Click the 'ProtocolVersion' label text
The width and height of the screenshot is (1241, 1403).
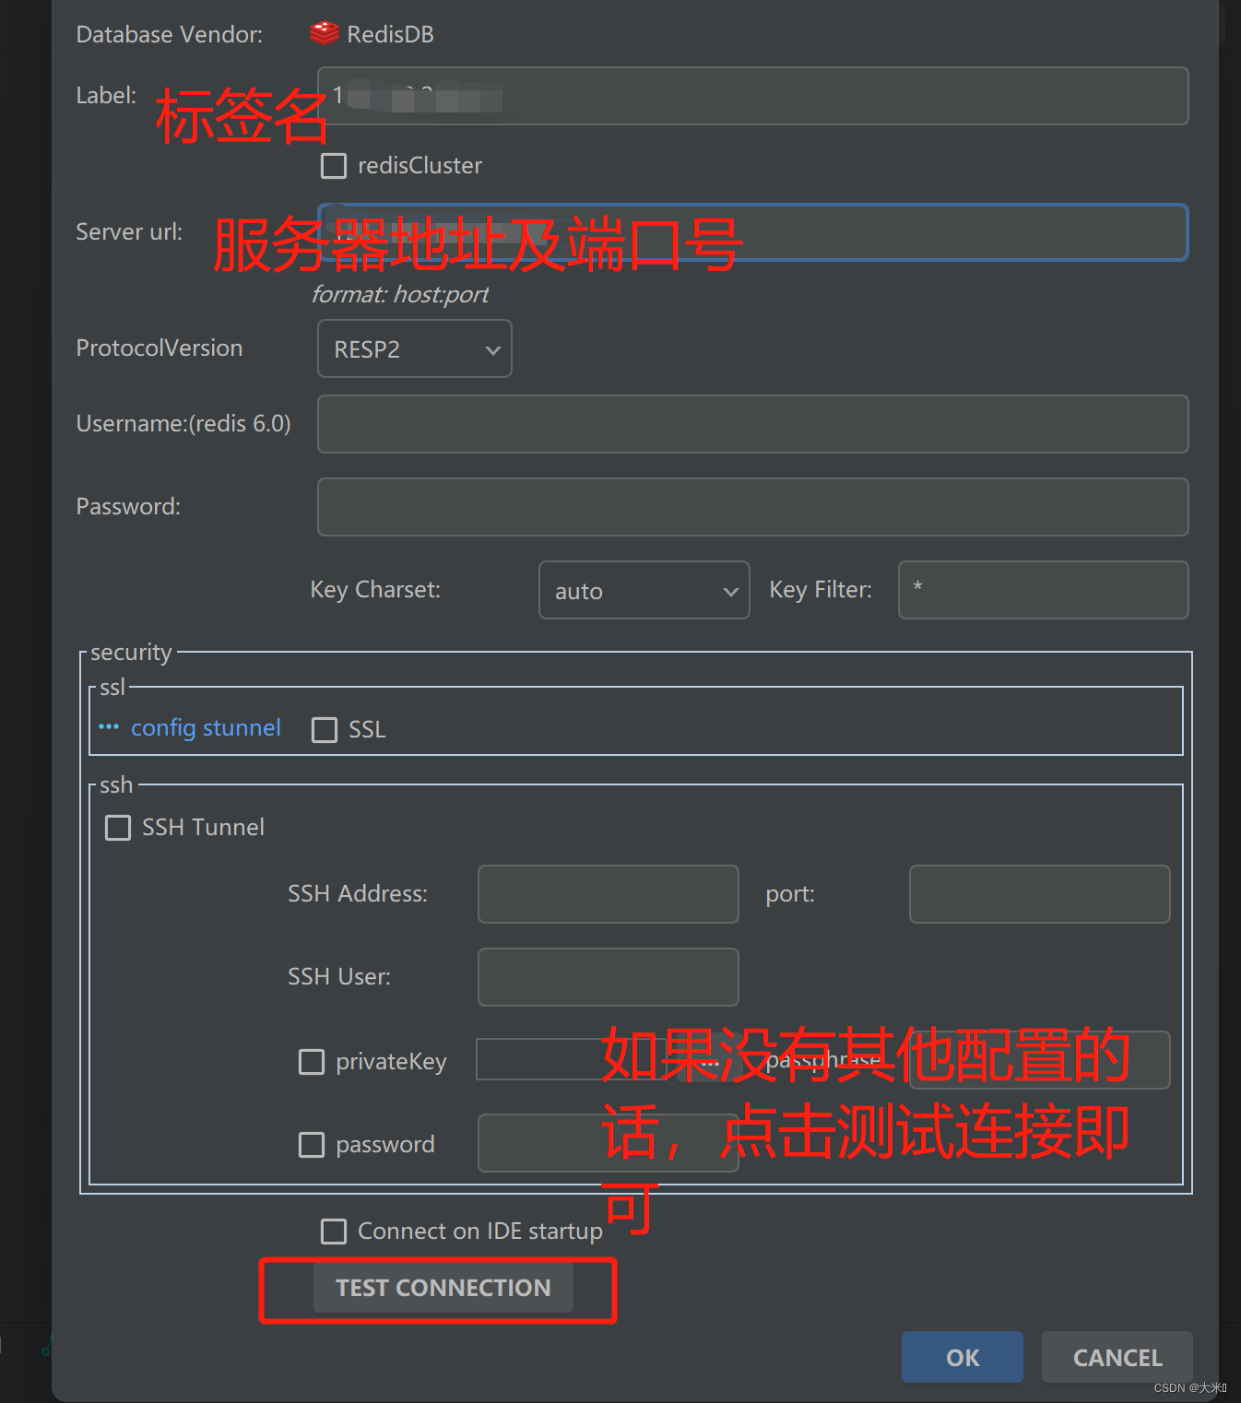(x=160, y=348)
